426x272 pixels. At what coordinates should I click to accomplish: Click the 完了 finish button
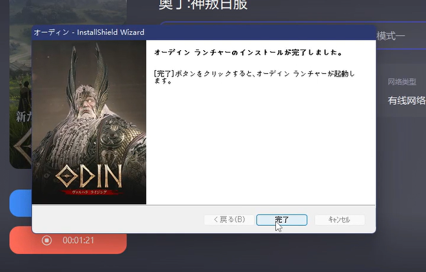[x=282, y=220]
